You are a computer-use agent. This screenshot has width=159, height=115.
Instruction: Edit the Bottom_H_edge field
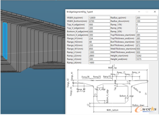pos(99,31)
